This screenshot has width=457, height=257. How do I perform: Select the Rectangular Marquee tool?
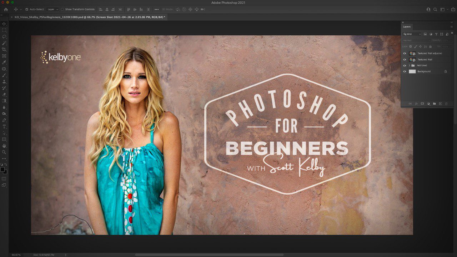point(4,30)
